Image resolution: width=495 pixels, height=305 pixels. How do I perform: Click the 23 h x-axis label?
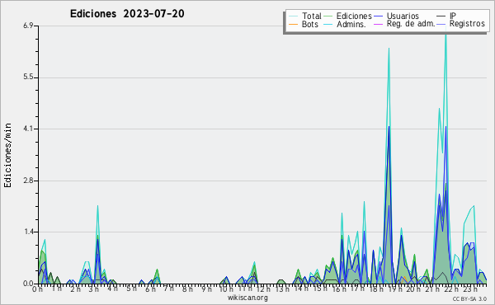pyautogui.click(x=470, y=289)
